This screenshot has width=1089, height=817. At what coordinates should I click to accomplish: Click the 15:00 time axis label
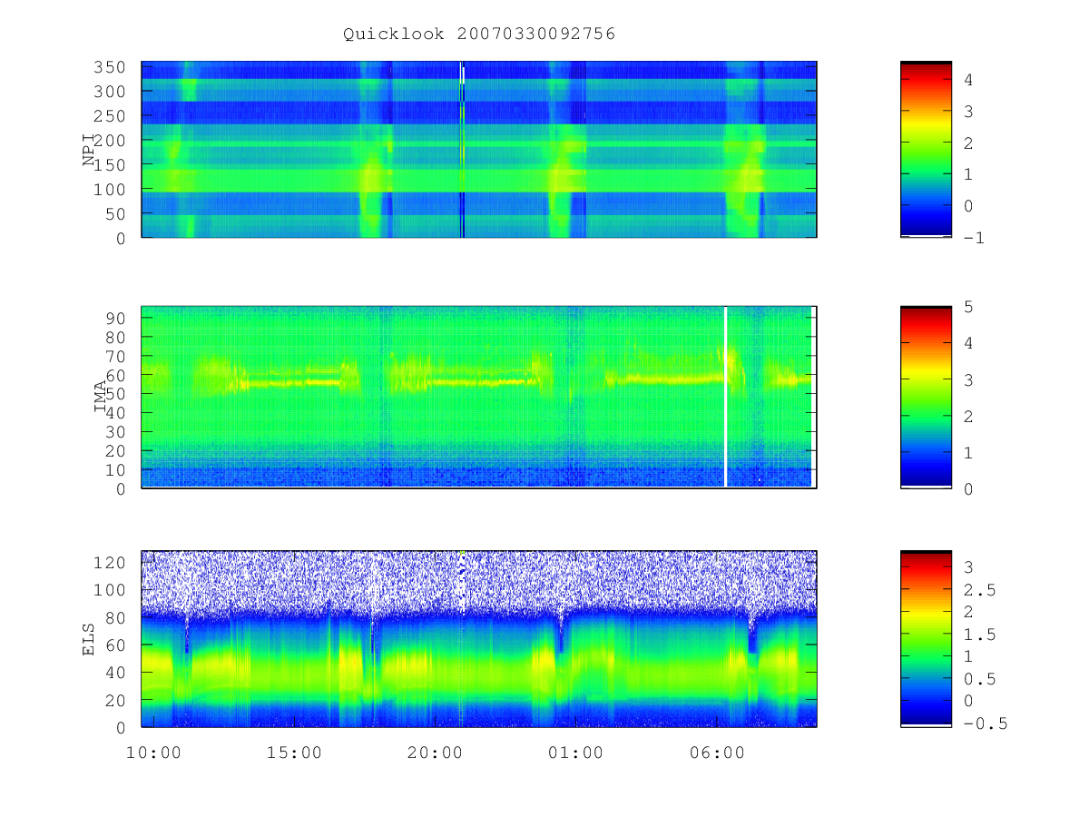295,753
